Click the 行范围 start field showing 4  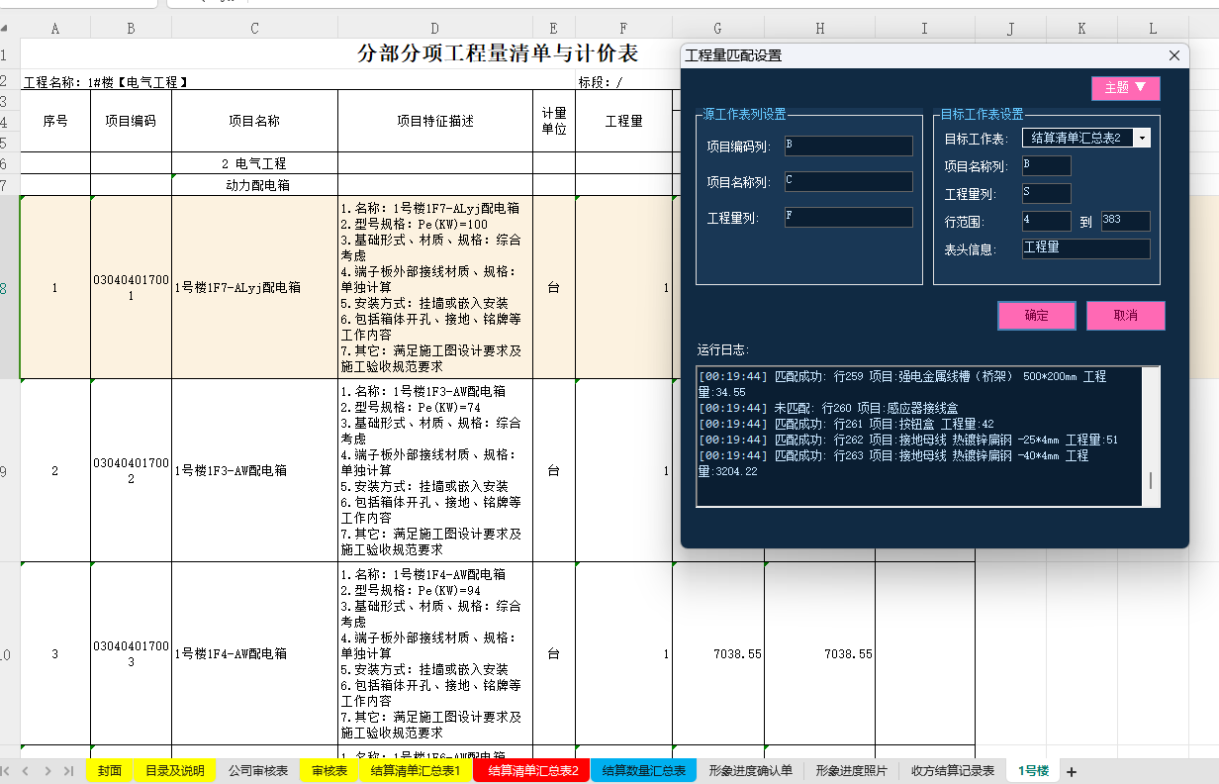coord(1046,221)
